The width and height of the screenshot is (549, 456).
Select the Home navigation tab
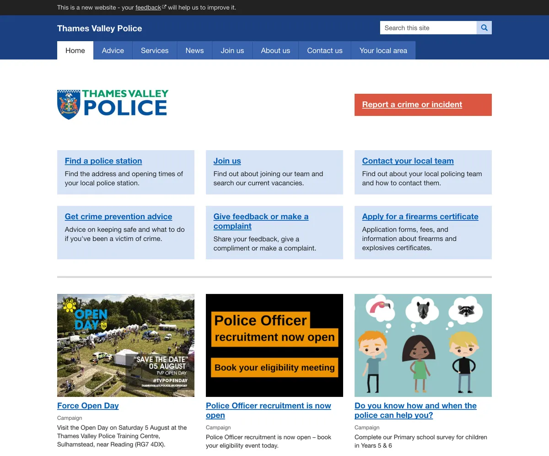[x=75, y=50]
